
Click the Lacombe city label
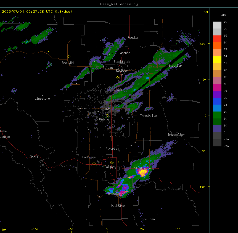124,53
